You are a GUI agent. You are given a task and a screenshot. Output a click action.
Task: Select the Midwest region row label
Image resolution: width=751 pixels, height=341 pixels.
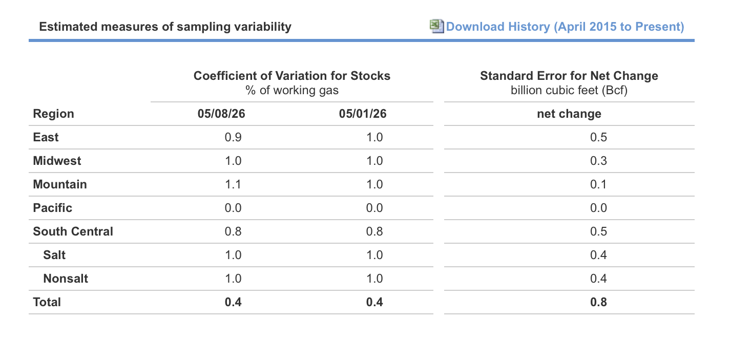(57, 161)
